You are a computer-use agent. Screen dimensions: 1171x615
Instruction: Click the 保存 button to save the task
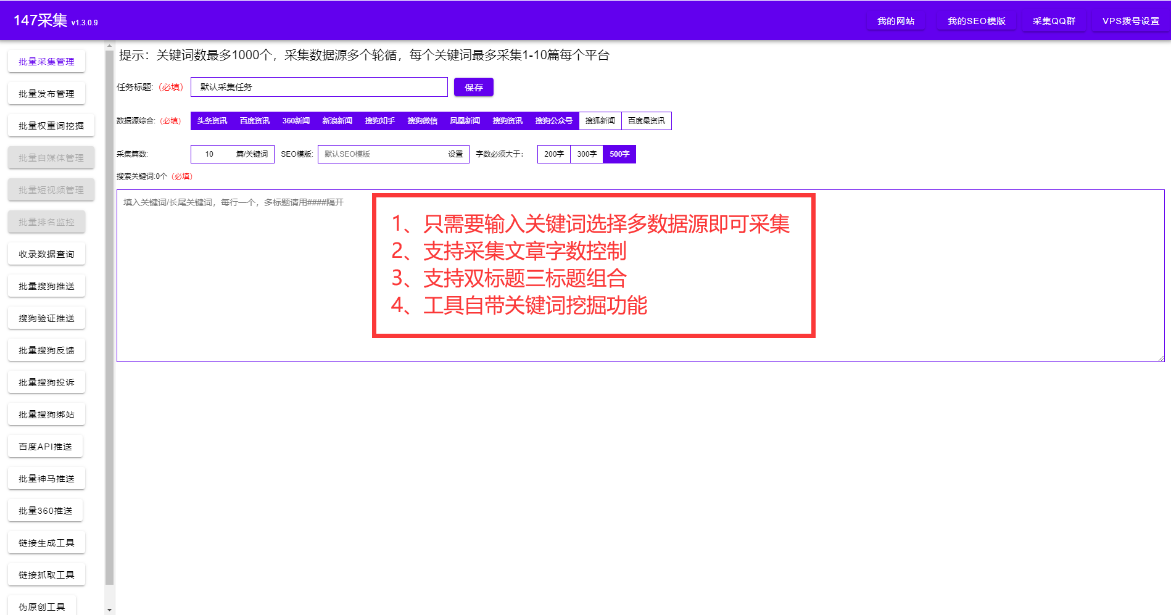coord(473,87)
